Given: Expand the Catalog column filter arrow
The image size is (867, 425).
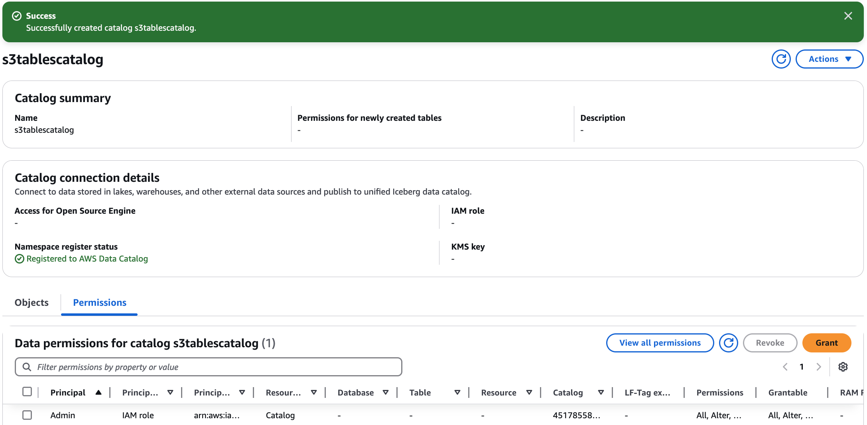Looking at the screenshot, I should click(x=601, y=393).
